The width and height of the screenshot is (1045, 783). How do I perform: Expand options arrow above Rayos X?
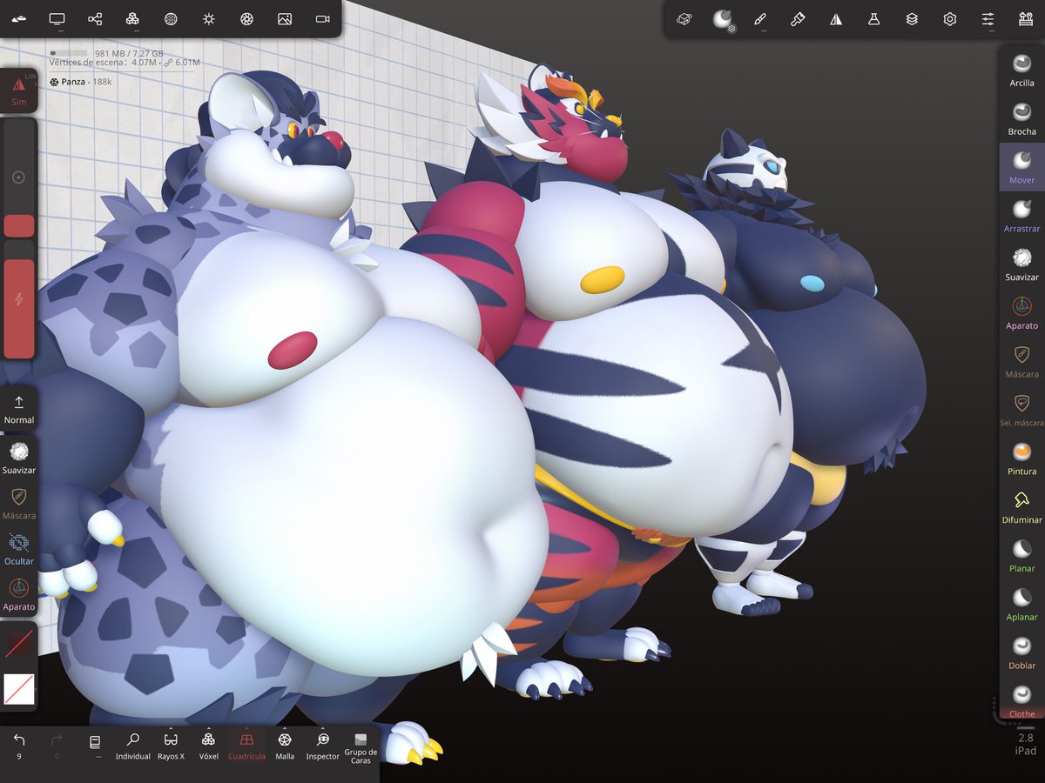coord(171,728)
